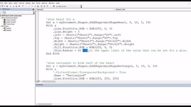Open the Add-Ins menu
Screen dimensions: 191x107
(44, 3)
